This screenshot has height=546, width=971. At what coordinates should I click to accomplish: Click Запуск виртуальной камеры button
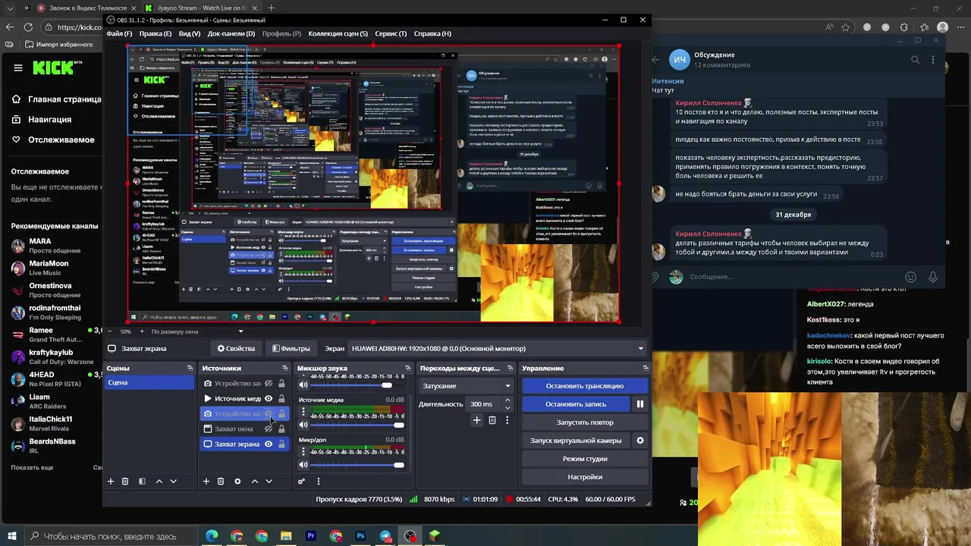pyautogui.click(x=576, y=441)
